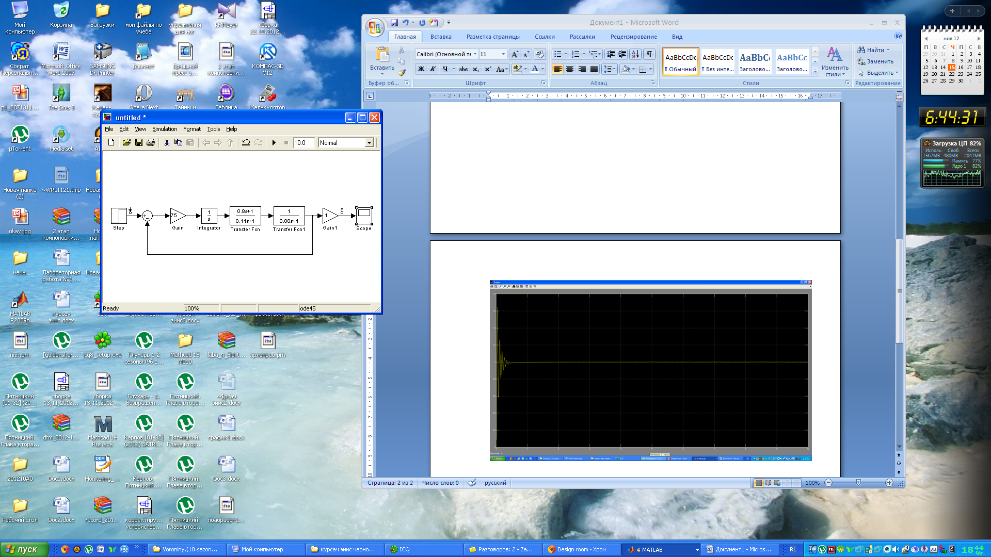Open the Simulation menu in Simulink
Image resolution: width=991 pixels, height=557 pixels.
165,129
